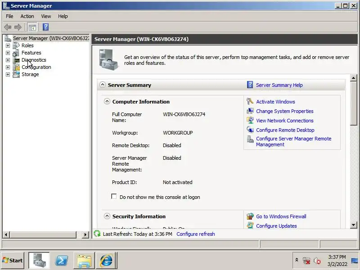
Task: Select the Storage node icon
Action: pyautogui.click(x=16, y=74)
